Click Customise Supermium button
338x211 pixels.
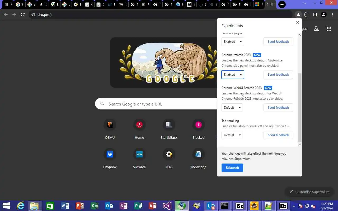tap(309, 192)
